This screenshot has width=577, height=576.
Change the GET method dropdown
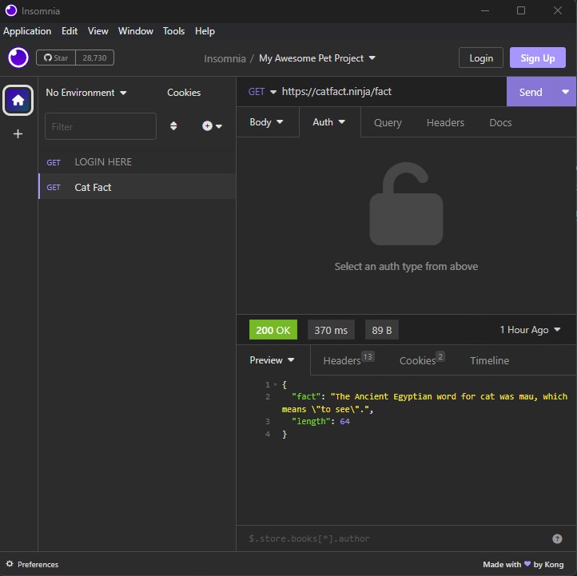coord(261,92)
